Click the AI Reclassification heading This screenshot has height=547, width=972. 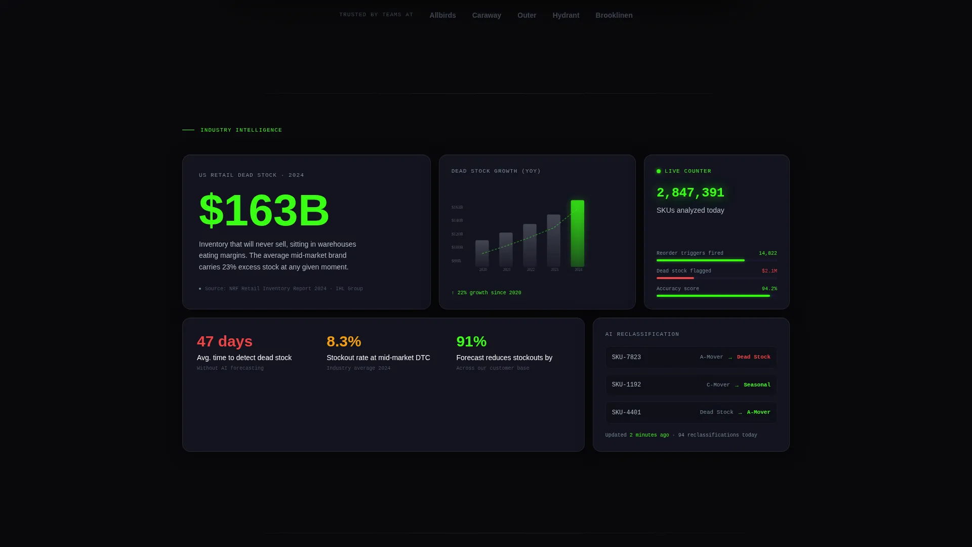tap(642, 334)
